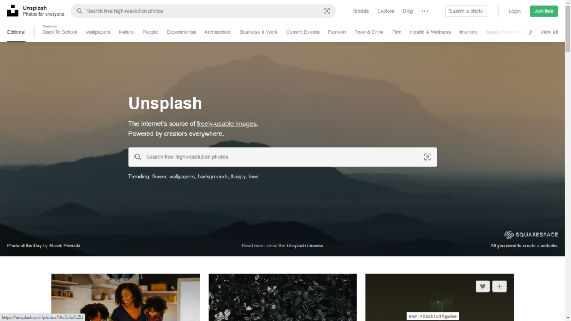The width and height of the screenshot is (571, 321).
Task: Like the photo with heart icon
Action: click(x=482, y=286)
